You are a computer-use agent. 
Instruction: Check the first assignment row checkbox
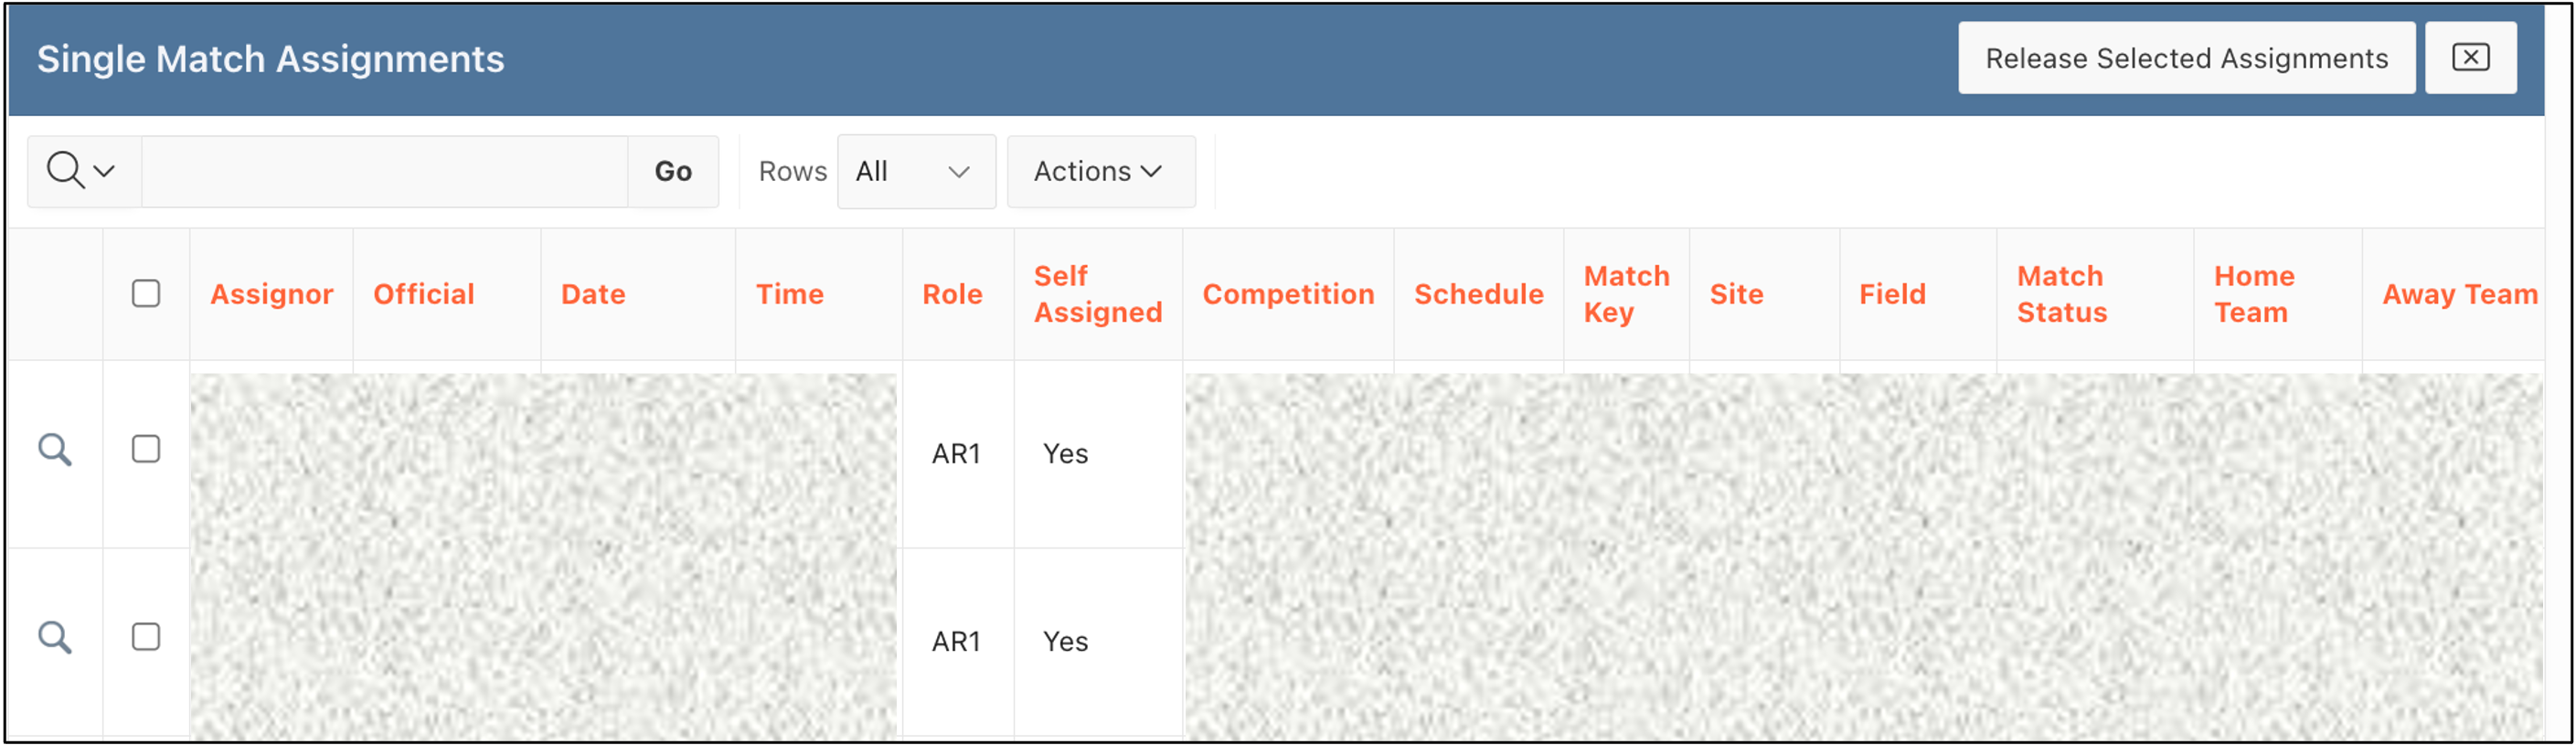click(146, 449)
